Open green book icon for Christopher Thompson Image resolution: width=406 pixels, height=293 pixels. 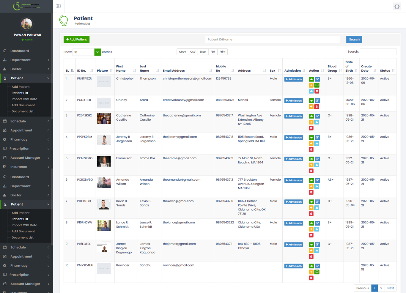(317, 85)
